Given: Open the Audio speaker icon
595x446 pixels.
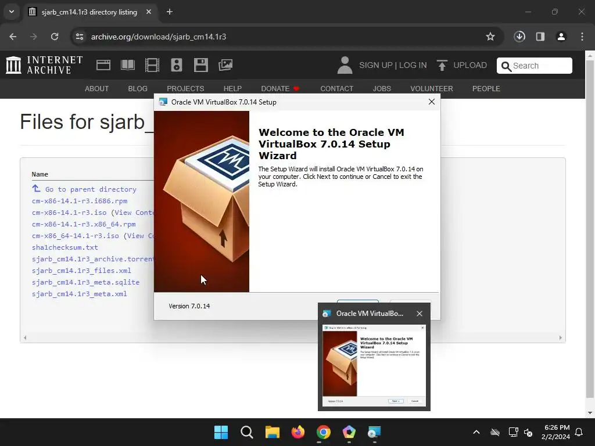Looking at the screenshot, I should pos(177,65).
